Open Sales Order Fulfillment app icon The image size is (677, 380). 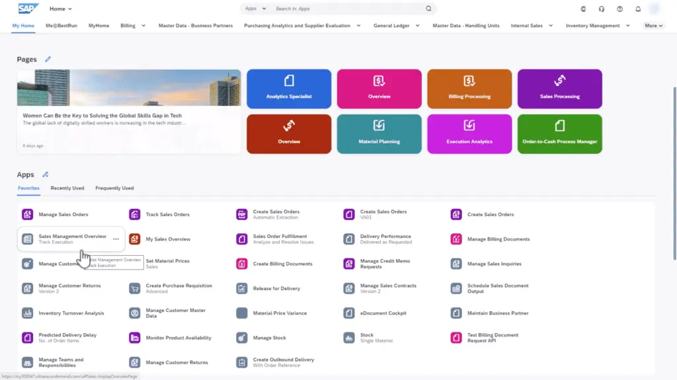pyautogui.click(x=242, y=239)
